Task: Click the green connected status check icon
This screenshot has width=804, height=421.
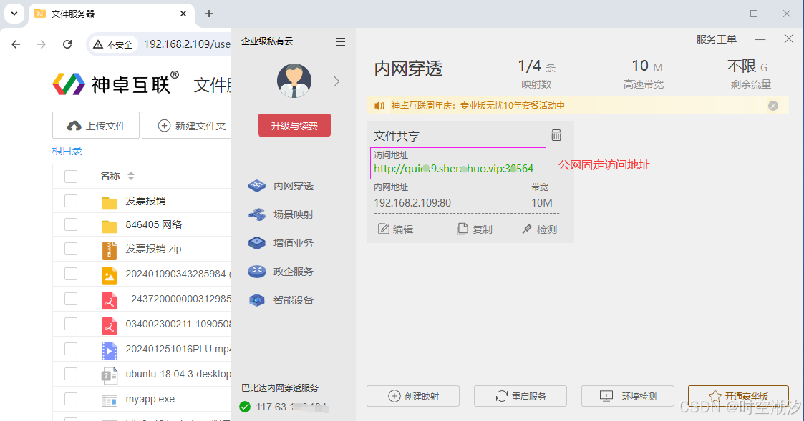Action: (x=245, y=407)
